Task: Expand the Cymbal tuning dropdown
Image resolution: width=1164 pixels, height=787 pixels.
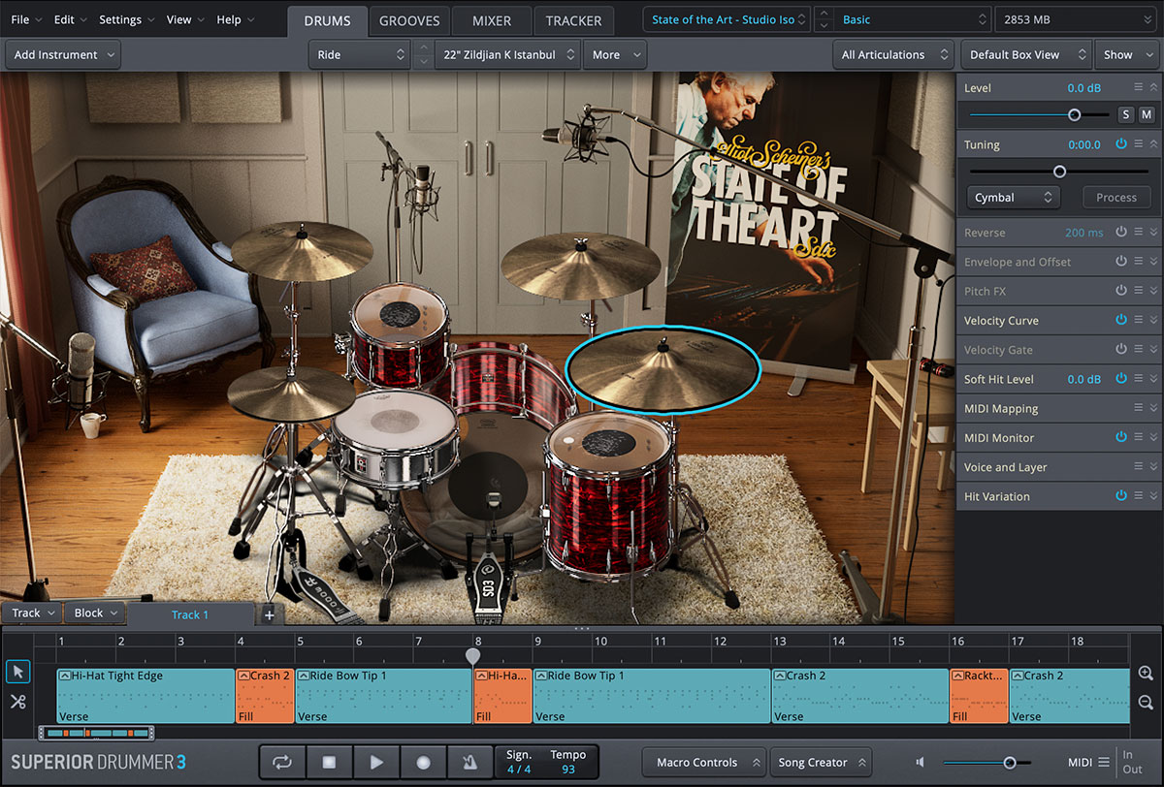Action: [1013, 198]
